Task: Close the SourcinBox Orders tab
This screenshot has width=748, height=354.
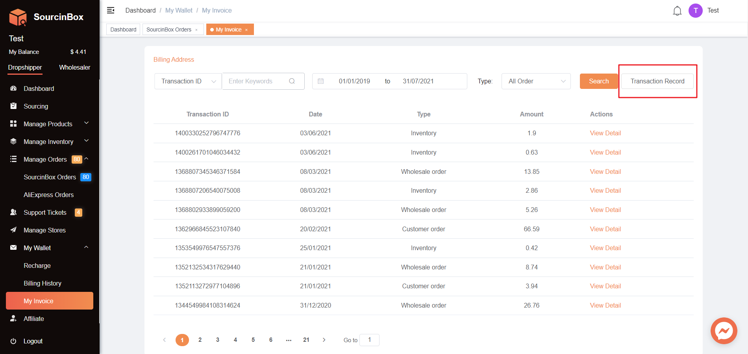Action: point(196,30)
